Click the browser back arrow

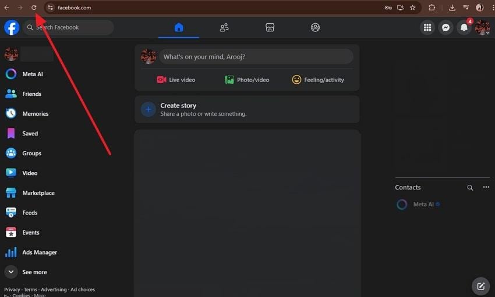[6, 8]
